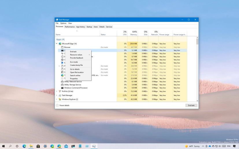The height and width of the screenshot is (149, 239).
Task: Choose Go to details
Action: (78, 69)
